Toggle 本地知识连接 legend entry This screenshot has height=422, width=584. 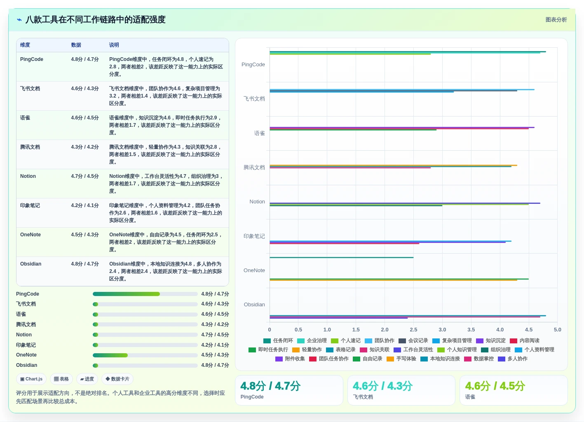440,359
